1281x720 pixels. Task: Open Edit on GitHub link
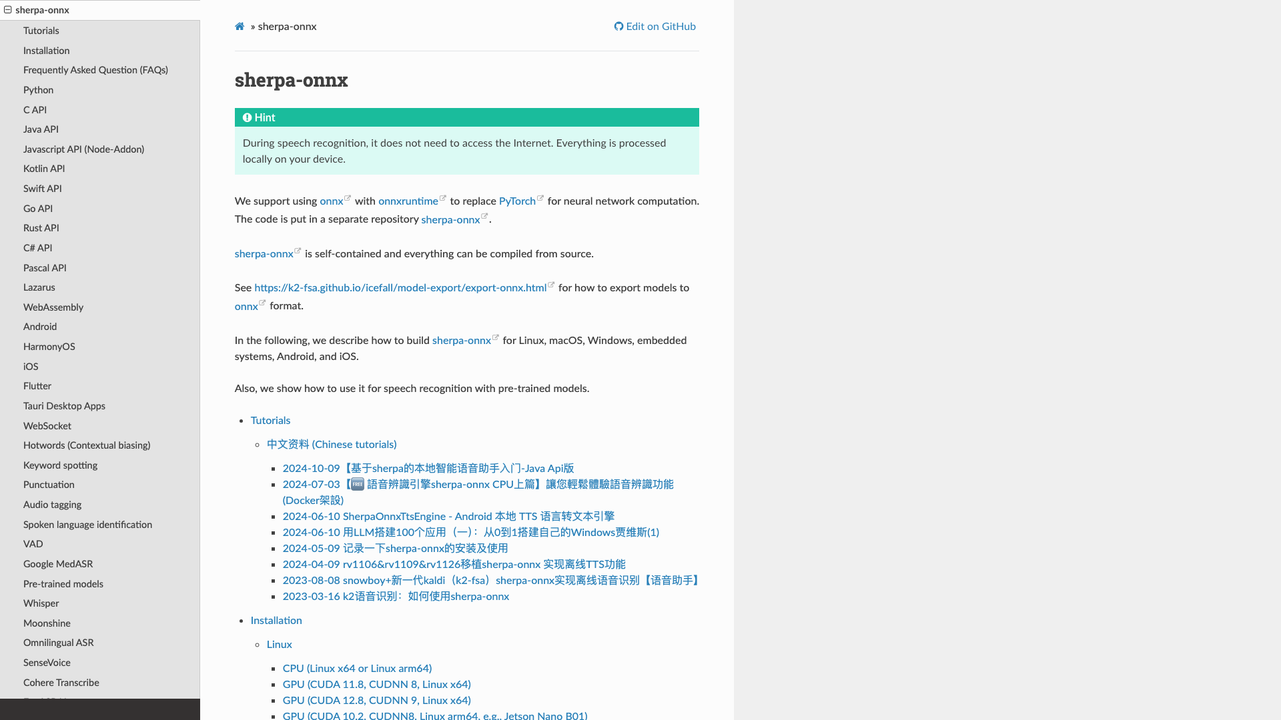point(655,27)
